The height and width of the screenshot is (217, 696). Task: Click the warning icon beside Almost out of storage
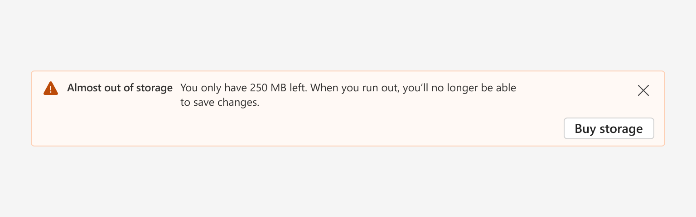coord(51,88)
